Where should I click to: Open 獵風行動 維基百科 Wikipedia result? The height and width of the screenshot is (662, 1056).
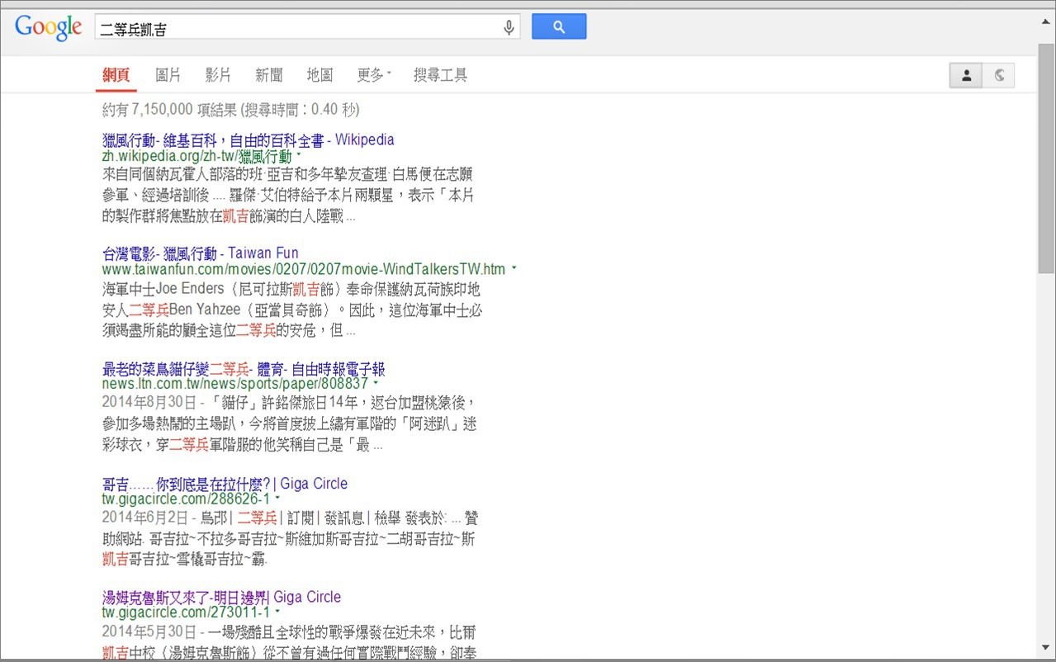click(x=248, y=139)
